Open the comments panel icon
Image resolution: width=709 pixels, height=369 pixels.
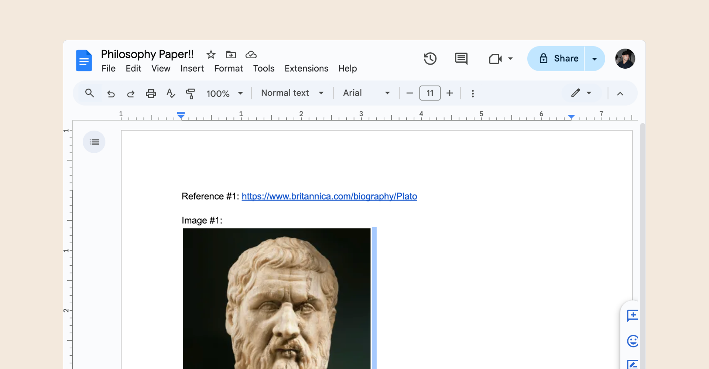pyautogui.click(x=461, y=59)
